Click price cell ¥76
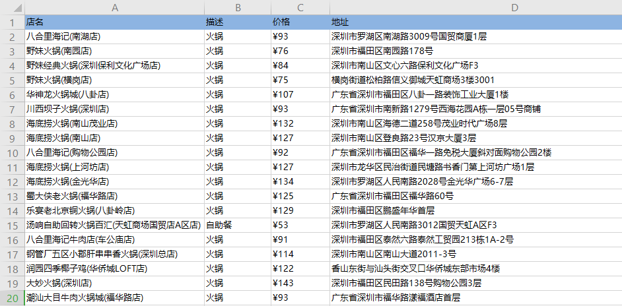 click(x=300, y=51)
